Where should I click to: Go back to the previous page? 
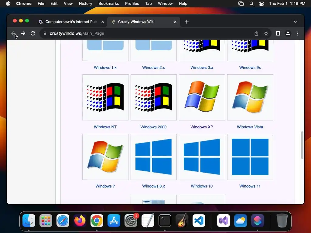(13, 33)
